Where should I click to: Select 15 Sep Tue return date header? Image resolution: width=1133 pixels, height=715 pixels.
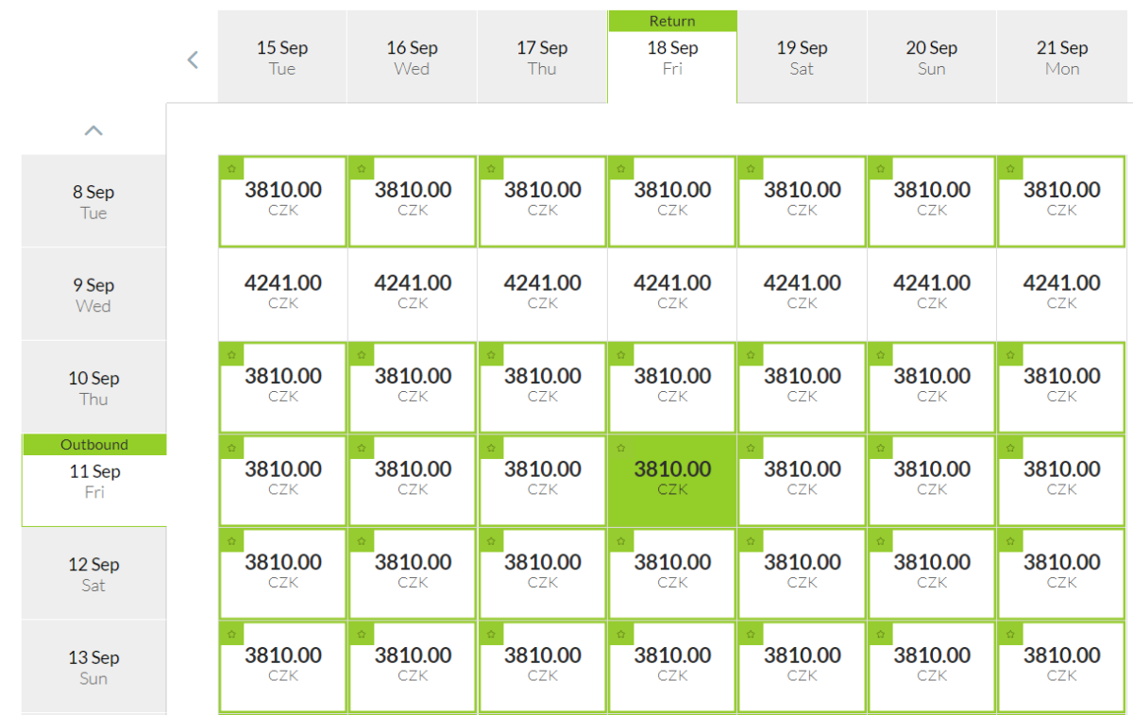point(282,58)
